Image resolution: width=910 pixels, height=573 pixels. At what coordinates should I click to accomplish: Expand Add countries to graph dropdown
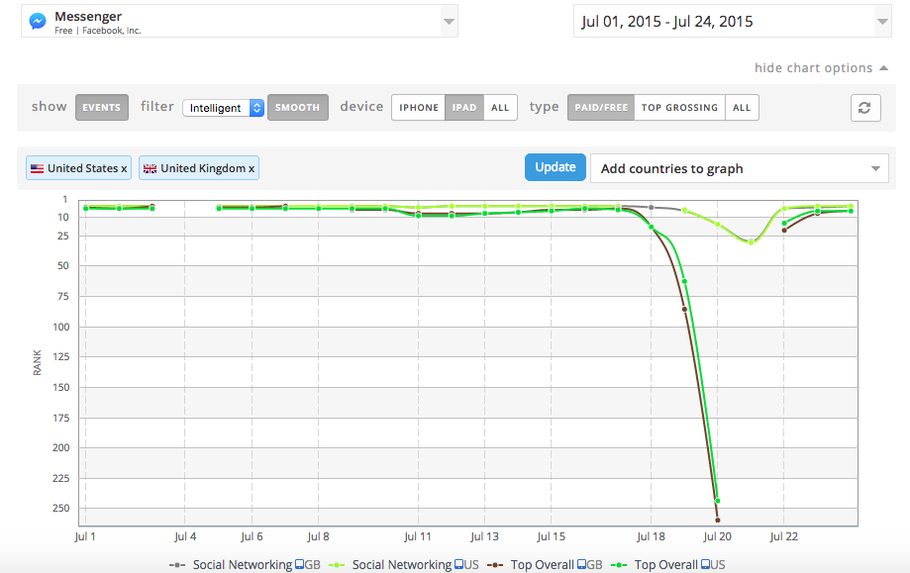pos(739,168)
